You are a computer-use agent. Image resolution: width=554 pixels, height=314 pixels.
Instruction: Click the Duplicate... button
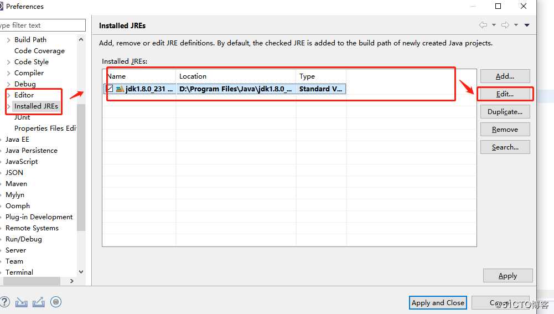[505, 112]
